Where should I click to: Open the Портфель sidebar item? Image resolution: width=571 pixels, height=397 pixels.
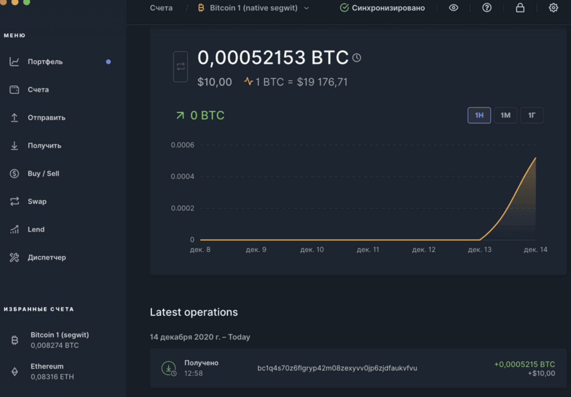(x=45, y=62)
